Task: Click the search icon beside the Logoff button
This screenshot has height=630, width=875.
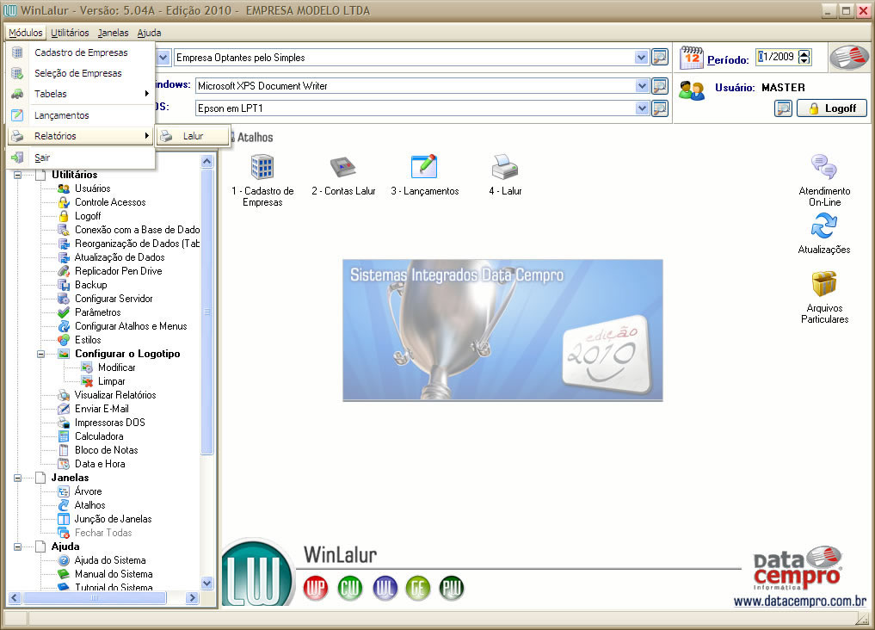Action: [784, 108]
